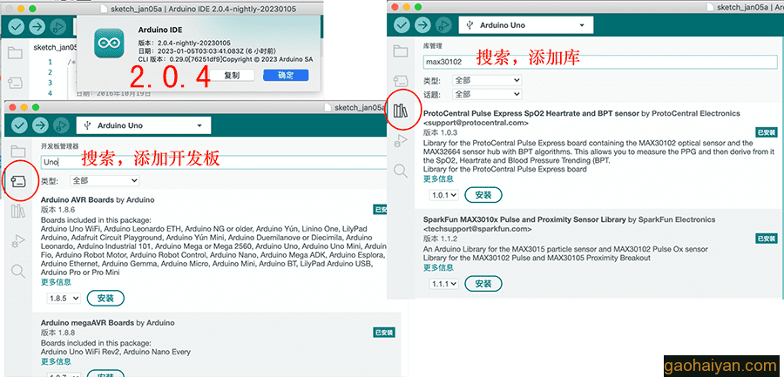This screenshot has height=377, width=784.
Task: Click the Arduino logo in the About dialog
Action: pos(109,43)
